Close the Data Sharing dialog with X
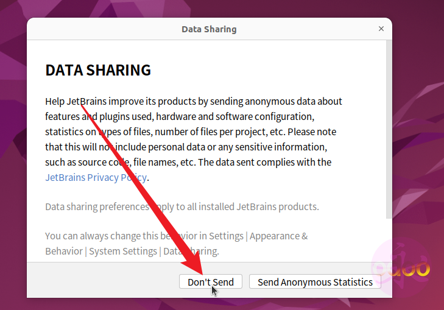Viewport: 444px width, 310px height. 381,29
